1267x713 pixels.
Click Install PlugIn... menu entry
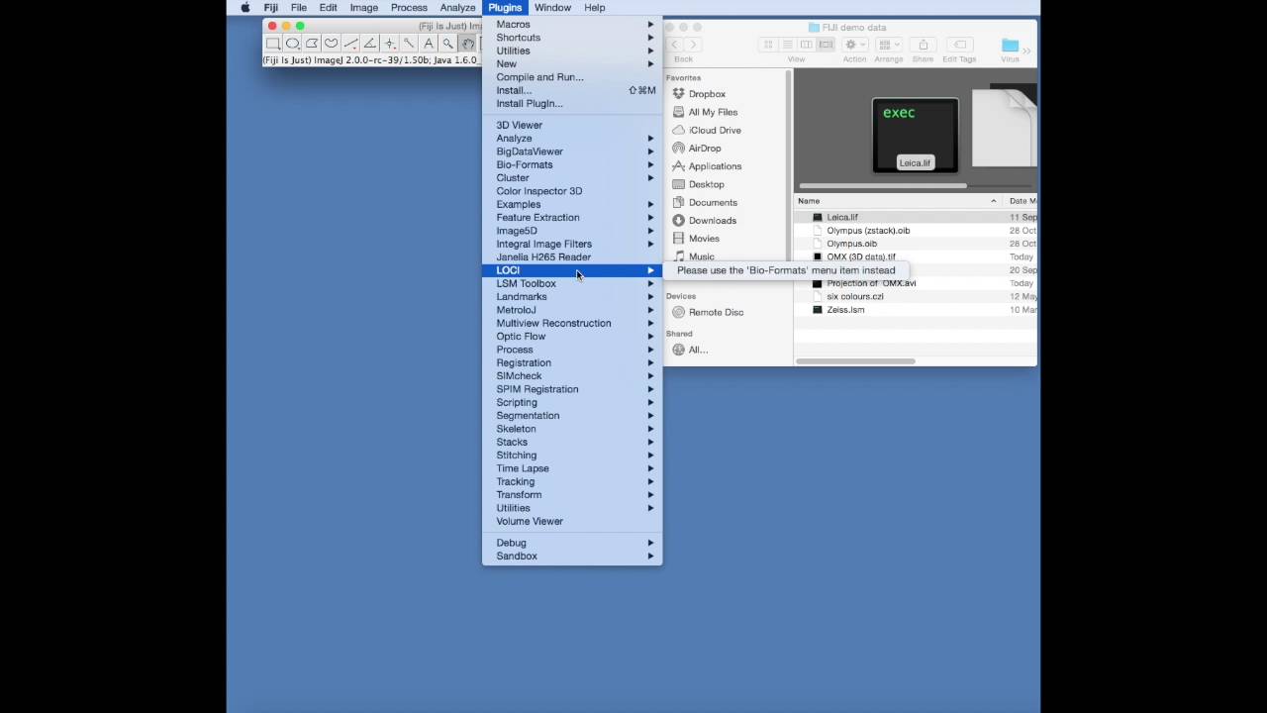coord(572,103)
